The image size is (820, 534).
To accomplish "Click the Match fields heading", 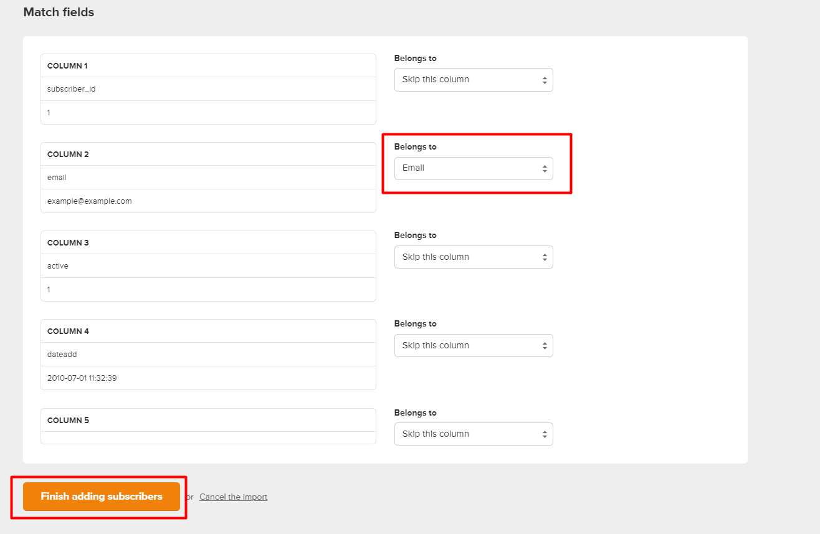I will coord(59,12).
